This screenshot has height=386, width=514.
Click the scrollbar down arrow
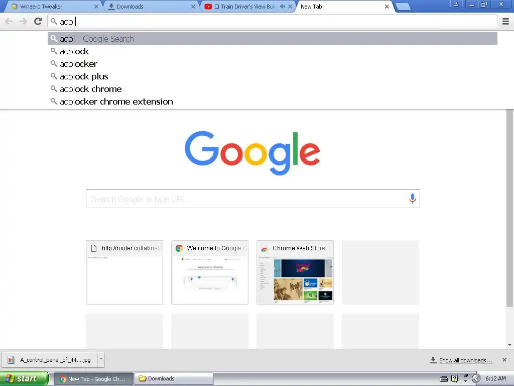pyautogui.click(x=509, y=345)
